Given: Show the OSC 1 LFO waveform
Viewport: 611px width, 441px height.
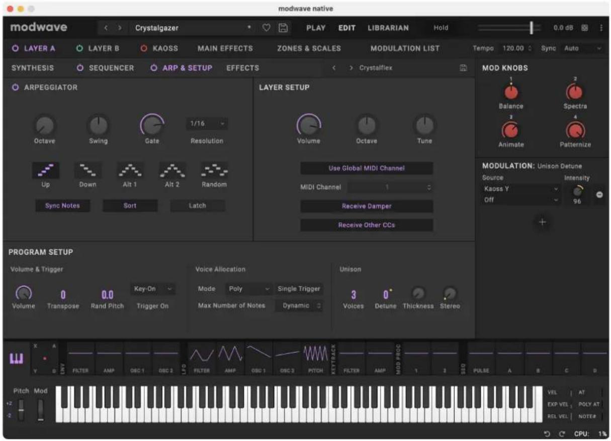Looking at the screenshot, I should point(258,359).
